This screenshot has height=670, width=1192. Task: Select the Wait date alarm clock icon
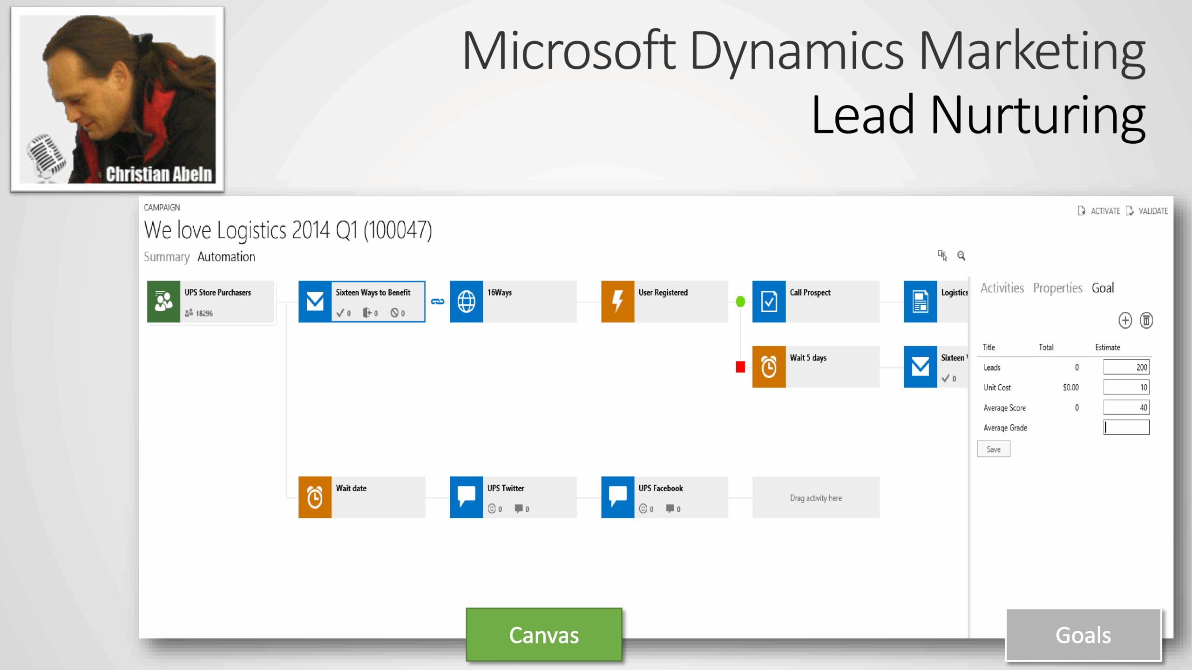point(315,497)
